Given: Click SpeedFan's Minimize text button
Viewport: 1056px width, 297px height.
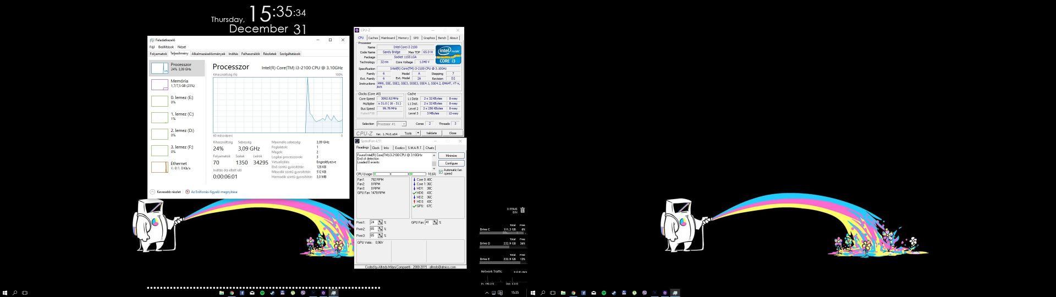Looking at the screenshot, I should [x=452, y=156].
